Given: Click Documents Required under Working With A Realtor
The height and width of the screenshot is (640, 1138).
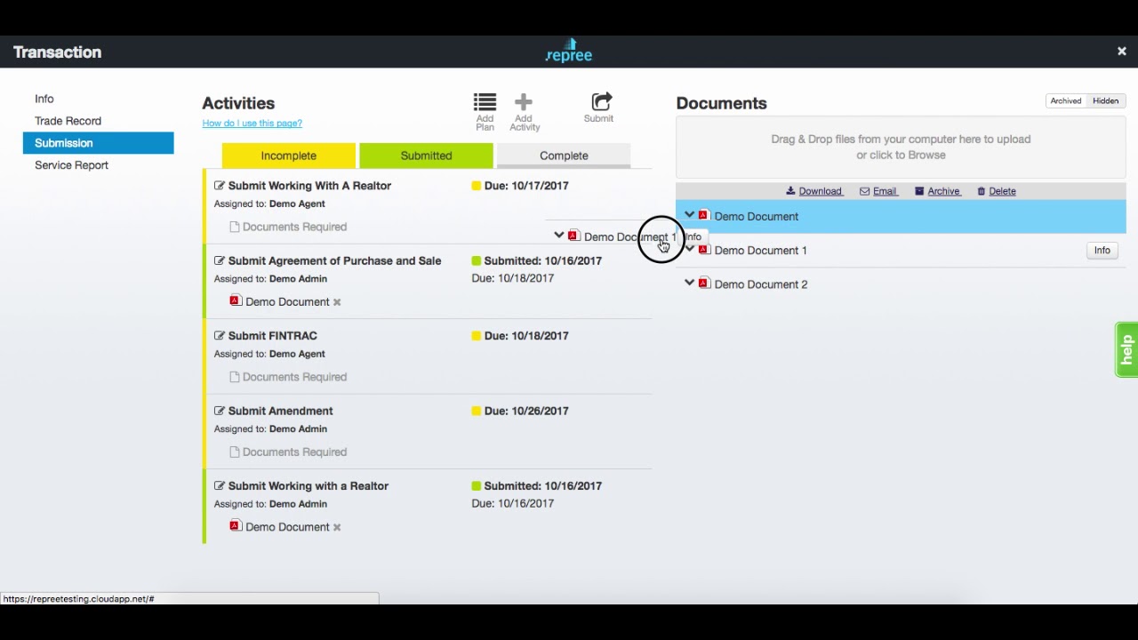Looking at the screenshot, I should coord(288,228).
